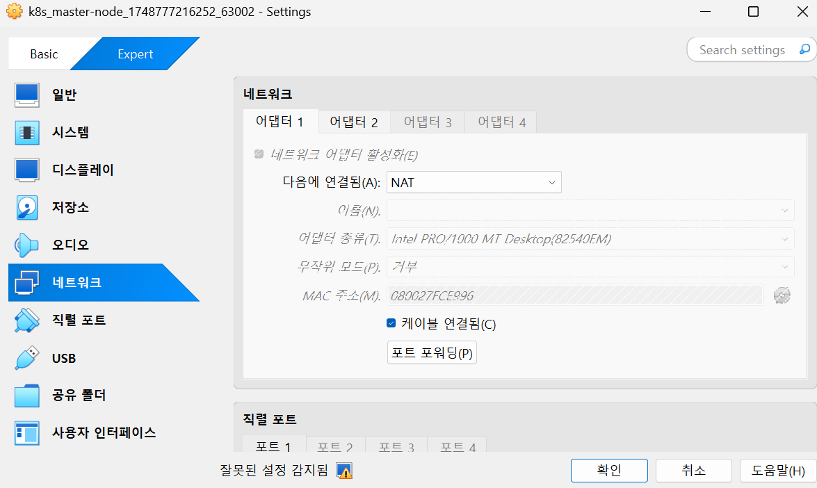Click the MAC 주소 input field
Viewport: 817px width, 488px height.
575,295
